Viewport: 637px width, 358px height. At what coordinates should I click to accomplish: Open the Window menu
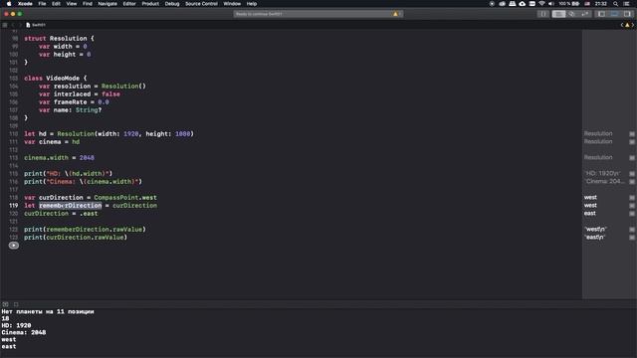(x=232, y=4)
